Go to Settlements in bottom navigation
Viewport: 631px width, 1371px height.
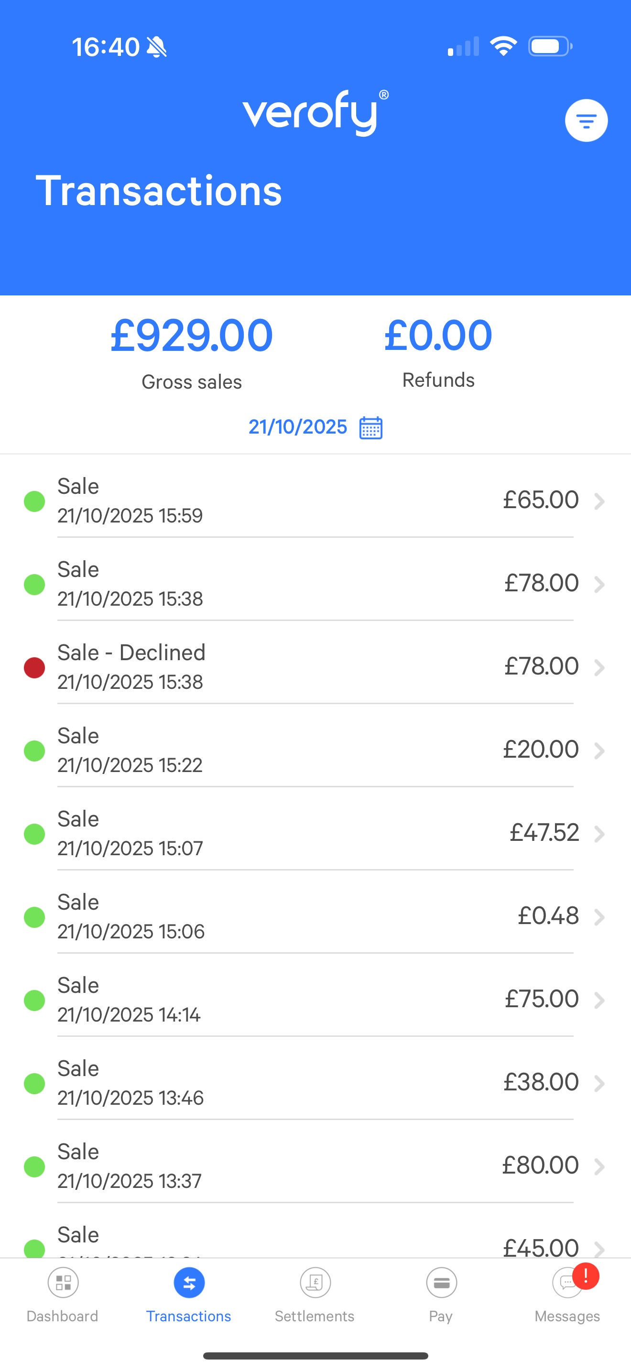pyautogui.click(x=315, y=1283)
